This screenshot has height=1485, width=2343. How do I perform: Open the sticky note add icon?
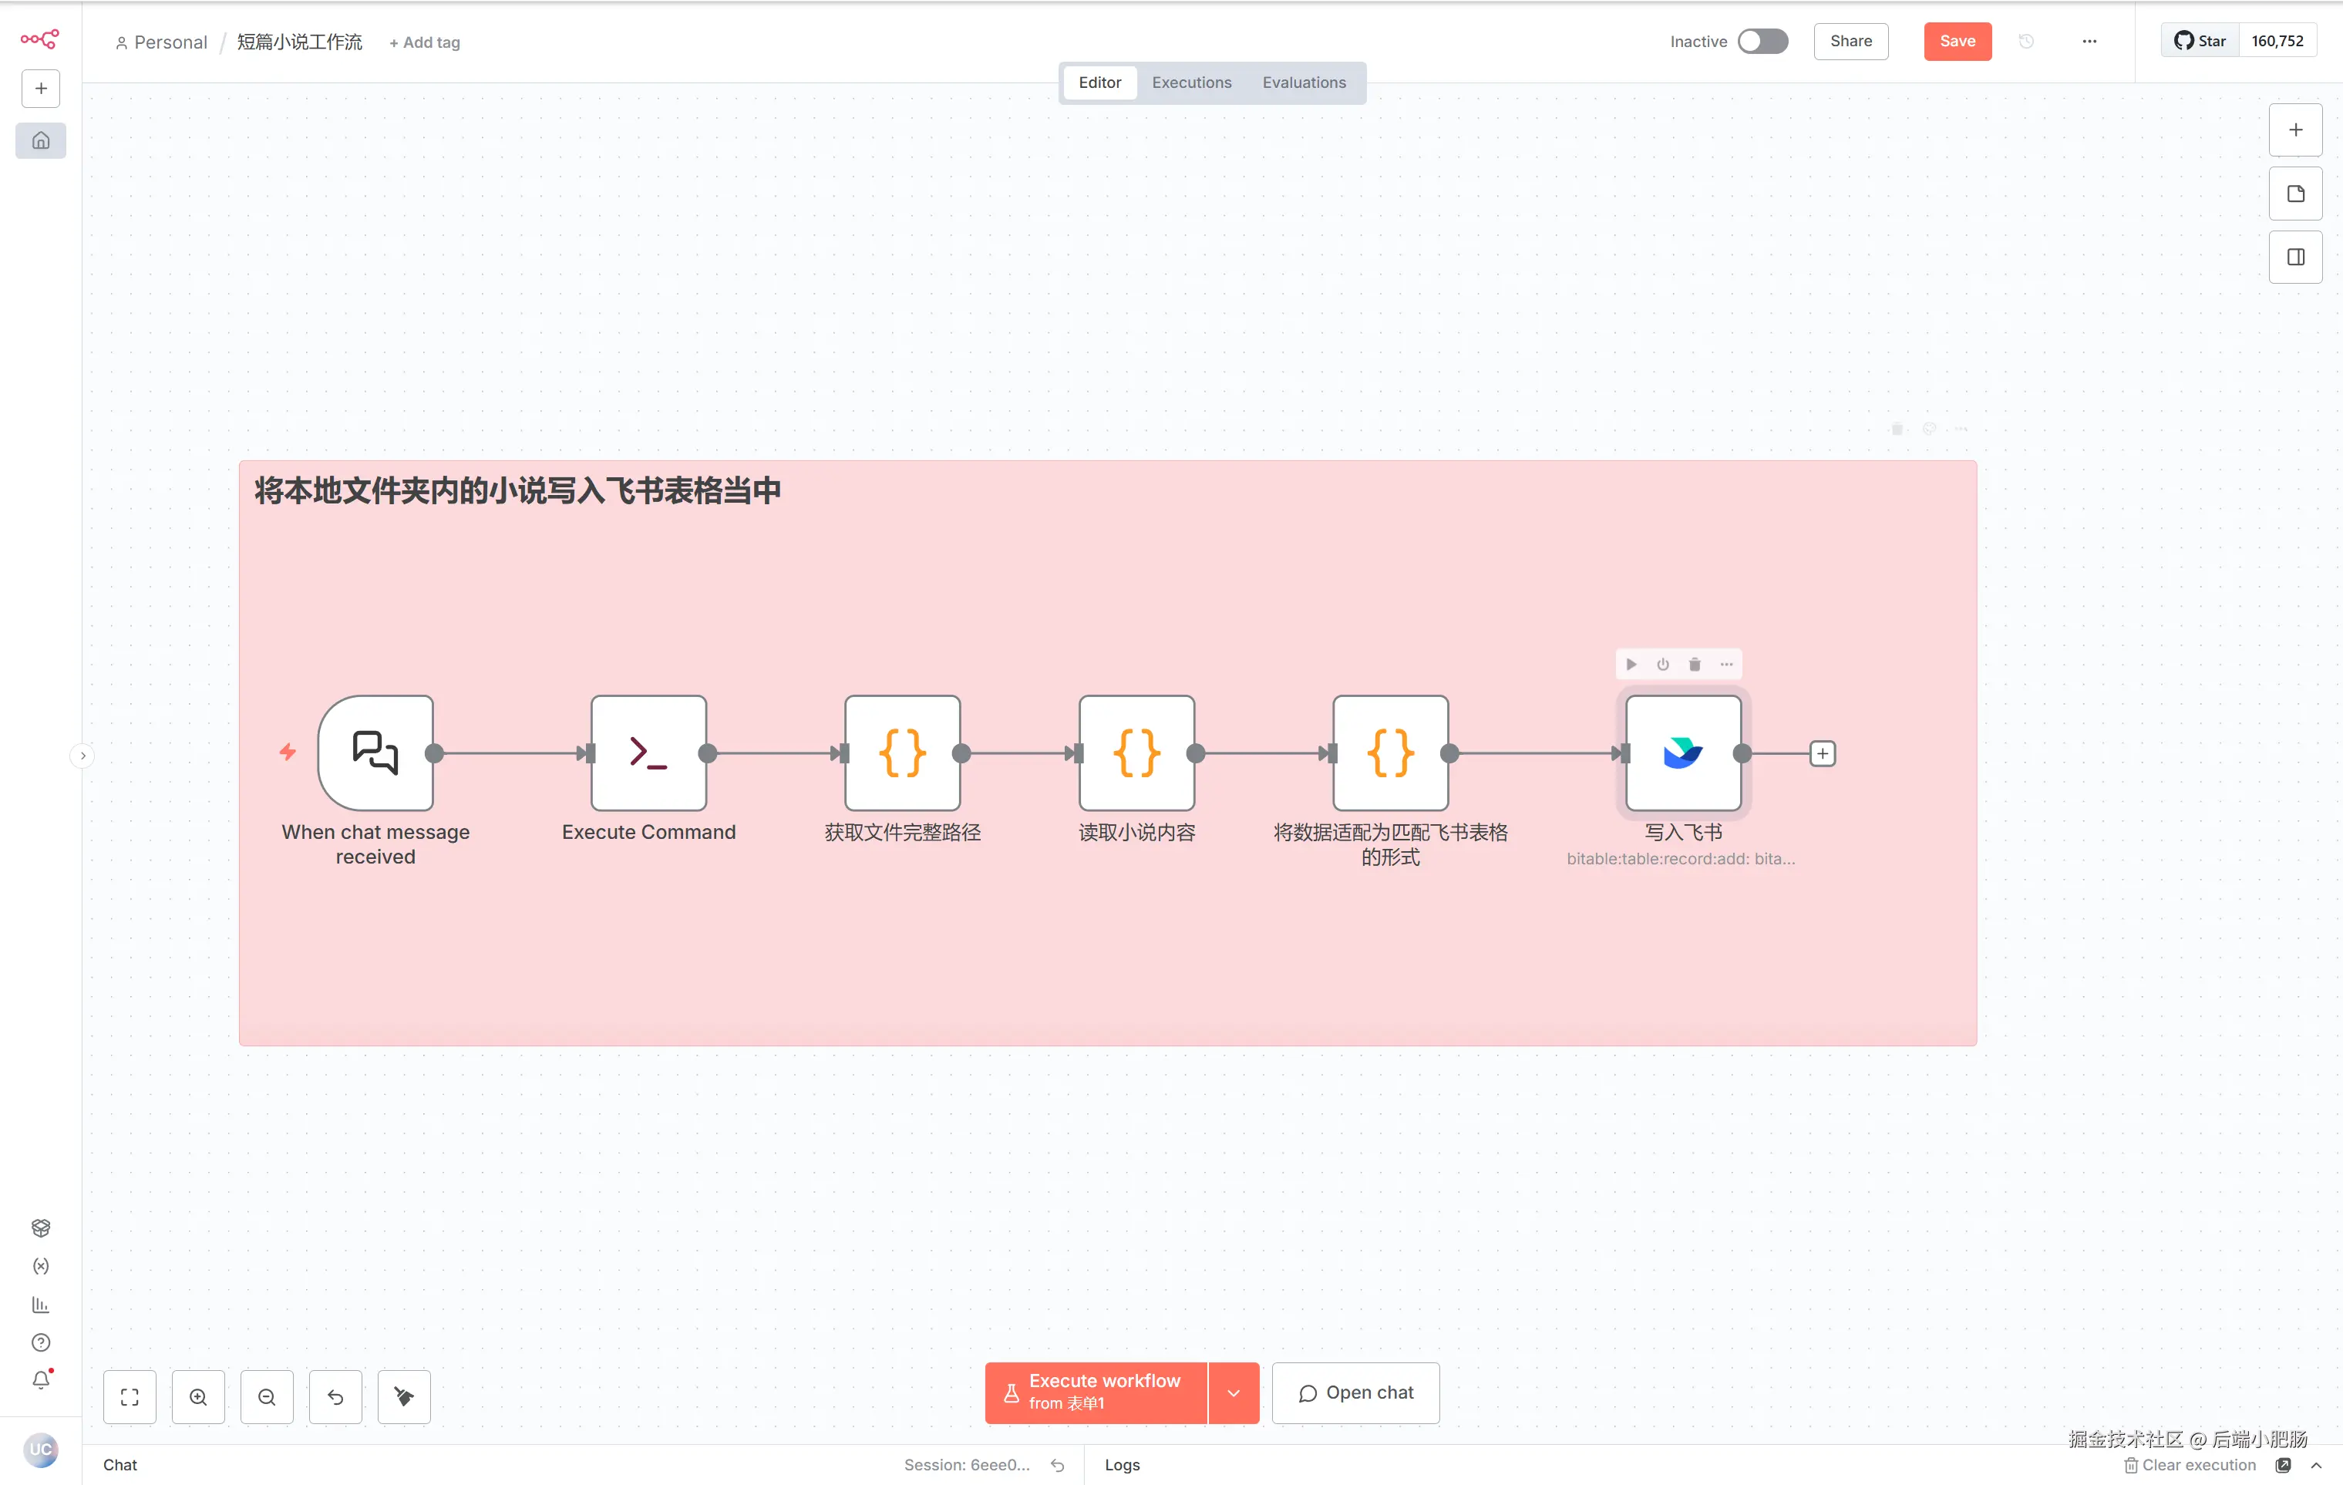click(x=2295, y=194)
